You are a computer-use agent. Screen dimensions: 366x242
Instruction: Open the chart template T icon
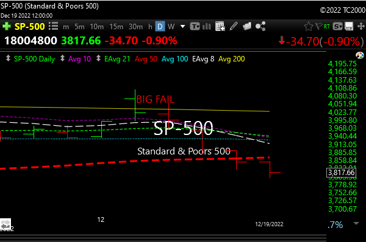tap(195, 26)
